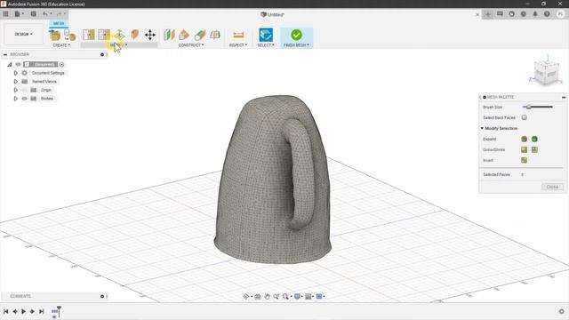This screenshot has height=320, width=569.
Task: Click the Tangent Plane icon
Action: point(199,35)
